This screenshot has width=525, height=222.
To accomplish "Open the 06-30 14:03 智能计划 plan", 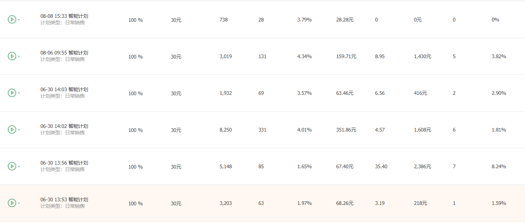I will pyautogui.click(x=64, y=89).
